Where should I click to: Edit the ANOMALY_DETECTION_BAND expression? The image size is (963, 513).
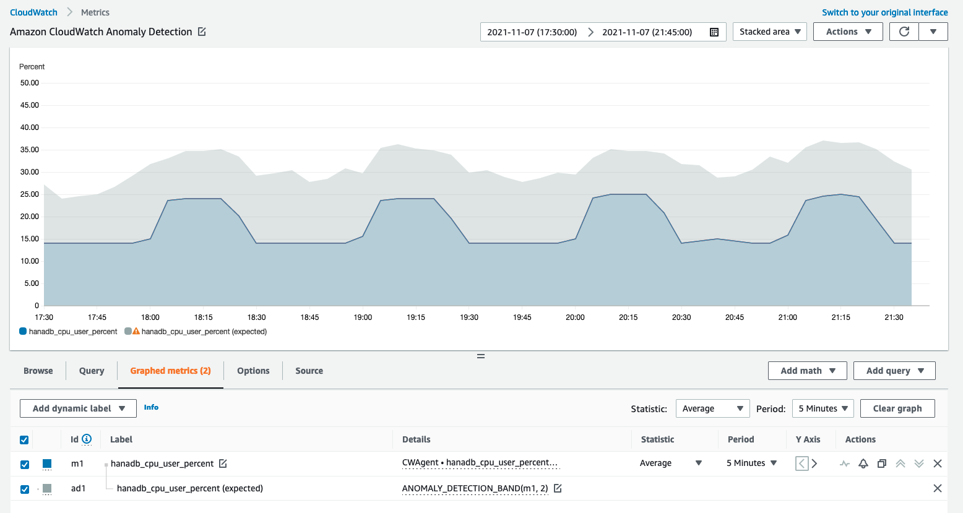click(x=558, y=488)
